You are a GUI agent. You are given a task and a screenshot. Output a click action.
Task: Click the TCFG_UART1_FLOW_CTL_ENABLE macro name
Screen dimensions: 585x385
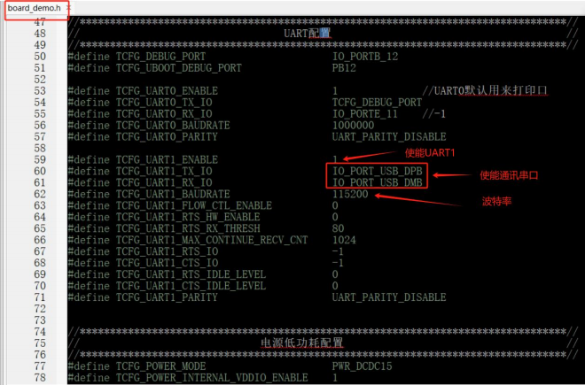194,205
